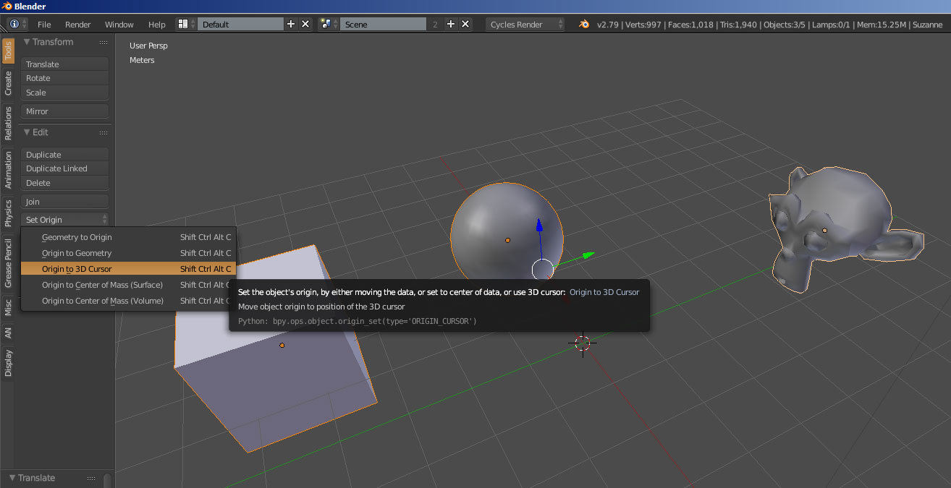Viewport: 951px width, 488px height.
Task: Click the Transform panel drag grip
Action: point(103,42)
